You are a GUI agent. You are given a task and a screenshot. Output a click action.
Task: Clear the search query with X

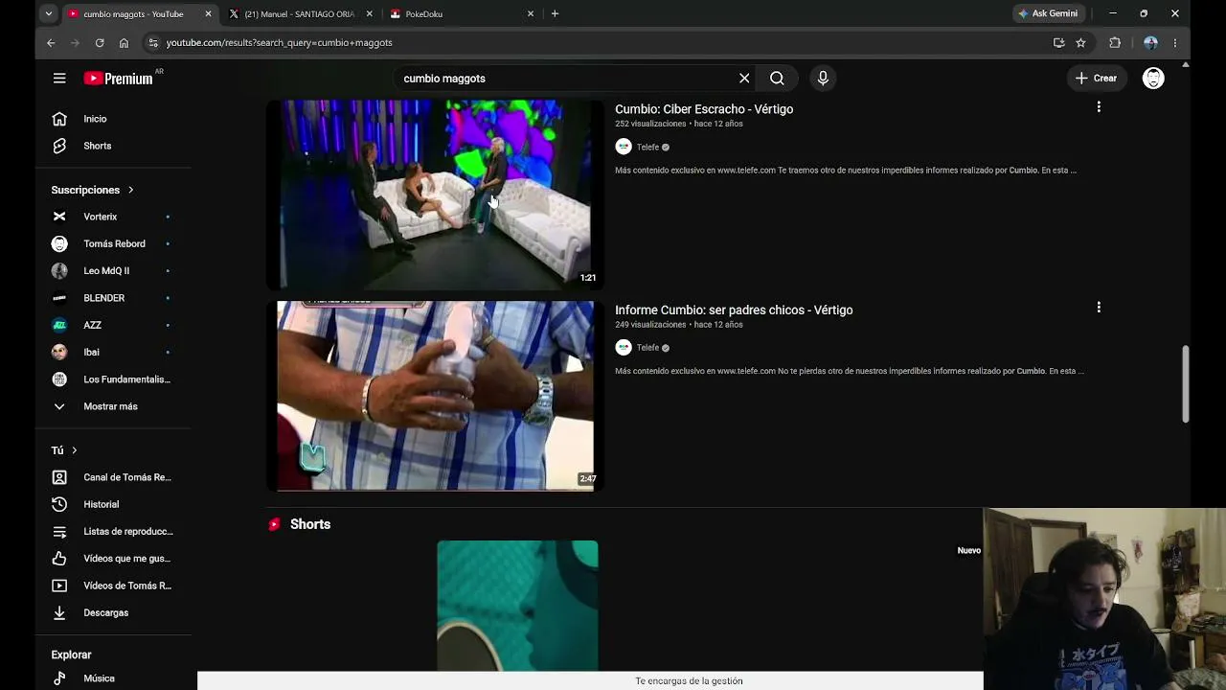[x=744, y=79]
